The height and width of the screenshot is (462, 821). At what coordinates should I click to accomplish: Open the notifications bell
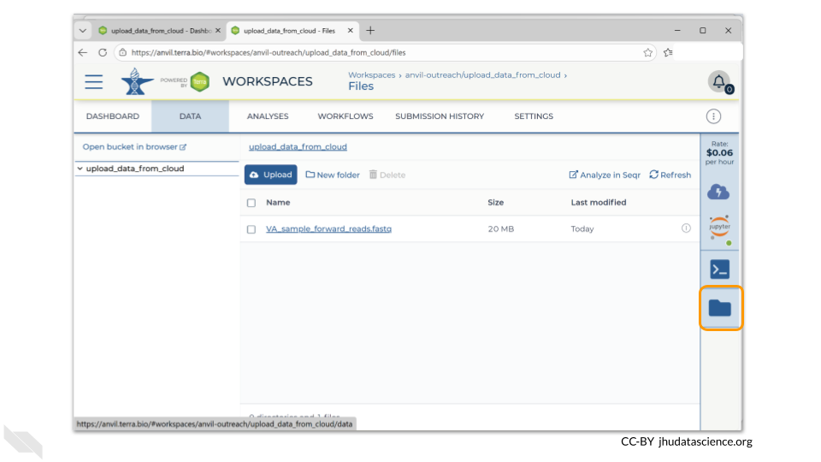[719, 82]
